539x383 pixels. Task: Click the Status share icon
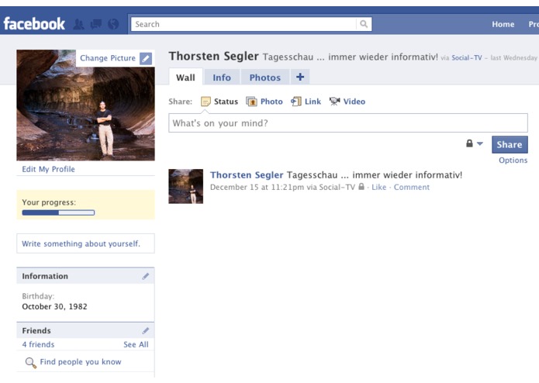pyautogui.click(x=206, y=102)
